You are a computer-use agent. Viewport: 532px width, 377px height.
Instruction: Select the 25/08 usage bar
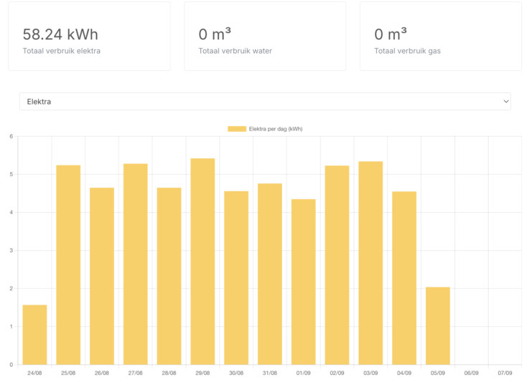[x=68, y=265]
